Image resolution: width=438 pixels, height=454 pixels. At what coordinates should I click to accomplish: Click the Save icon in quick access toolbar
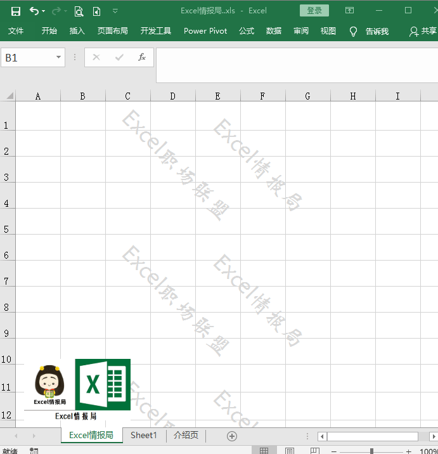16,11
